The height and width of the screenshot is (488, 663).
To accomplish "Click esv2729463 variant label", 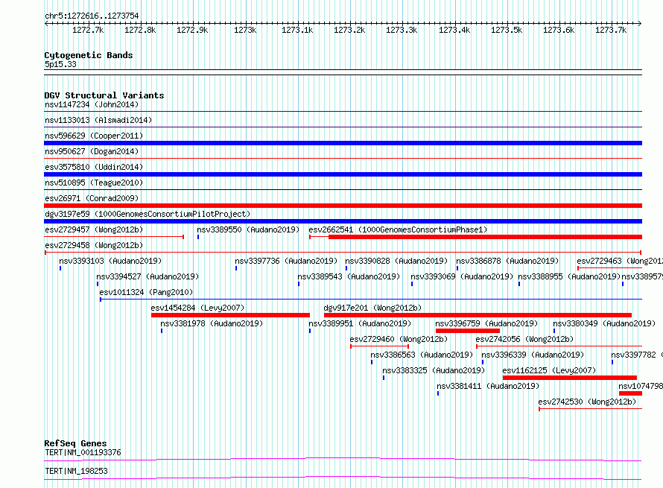I will tap(620, 261).
